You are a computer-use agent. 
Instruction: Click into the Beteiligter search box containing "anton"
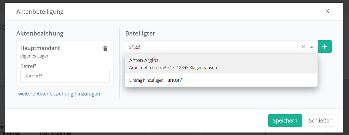tap(213, 46)
